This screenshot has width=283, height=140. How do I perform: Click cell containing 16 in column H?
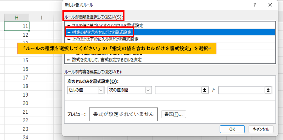click(x=17, y=69)
